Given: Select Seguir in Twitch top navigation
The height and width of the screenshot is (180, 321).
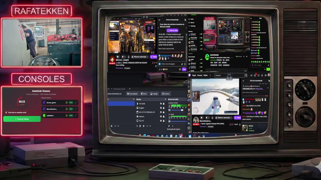Looking at the screenshot, I should pyautogui.click(x=194, y=75).
